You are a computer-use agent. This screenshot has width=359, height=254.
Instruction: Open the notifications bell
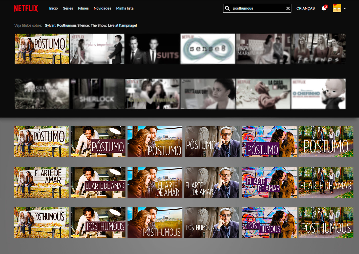tap(324, 8)
